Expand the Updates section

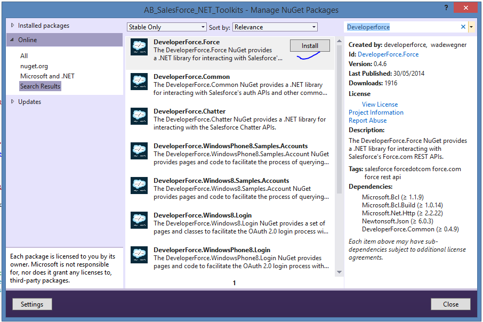(12, 101)
